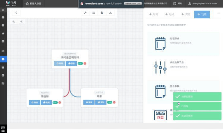Zoom in the canvas with plus magnifier
This screenshot has width=223, height=133.
click(21, 22)
